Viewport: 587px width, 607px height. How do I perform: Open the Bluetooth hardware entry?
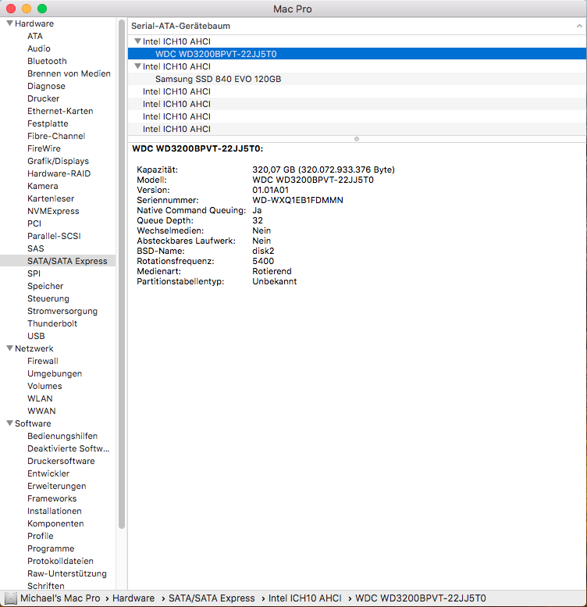pyautogui.click(x=47, y=61)
